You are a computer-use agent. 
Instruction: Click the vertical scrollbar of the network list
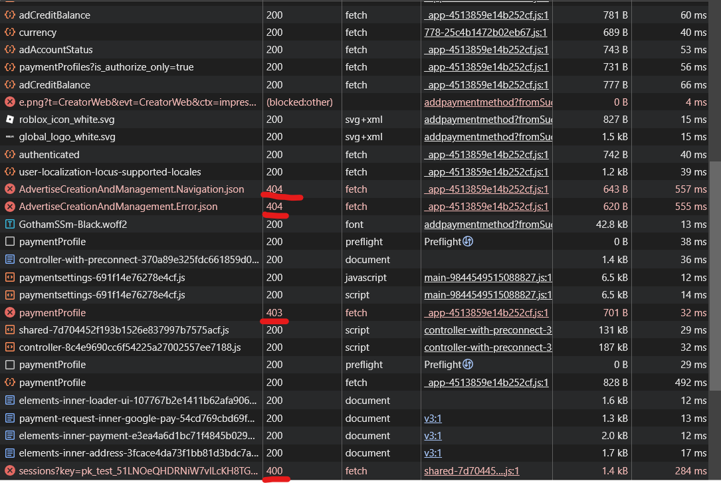coord(715,276)
